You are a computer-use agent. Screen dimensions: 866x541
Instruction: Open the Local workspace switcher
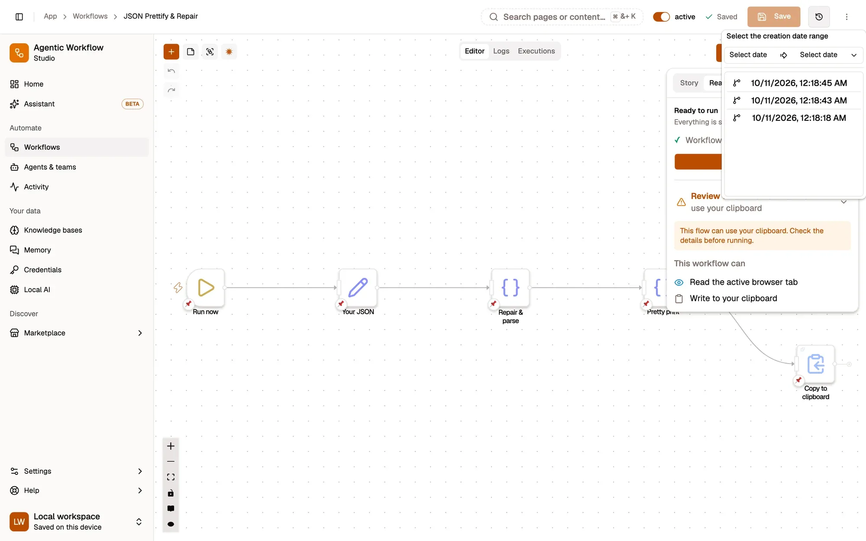click(77, 522)
